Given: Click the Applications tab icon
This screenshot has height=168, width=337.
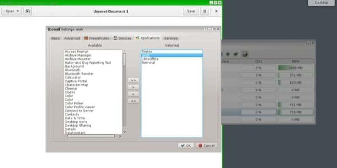Looking at the screenshot, I should (x=137, y=38).
